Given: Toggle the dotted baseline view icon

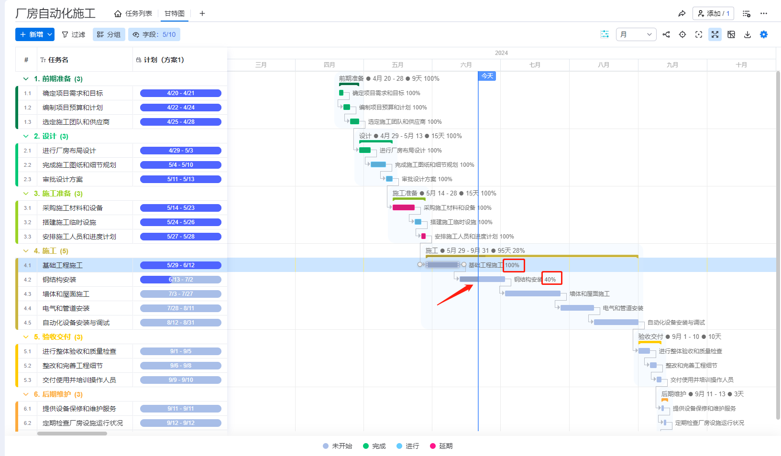Looking at the screenshot, I should point(605,34).
